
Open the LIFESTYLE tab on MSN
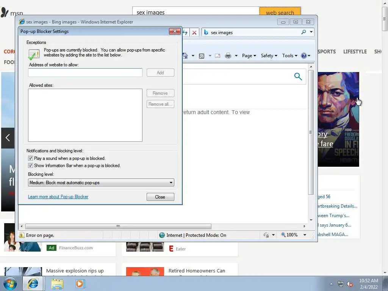(355, 52)
